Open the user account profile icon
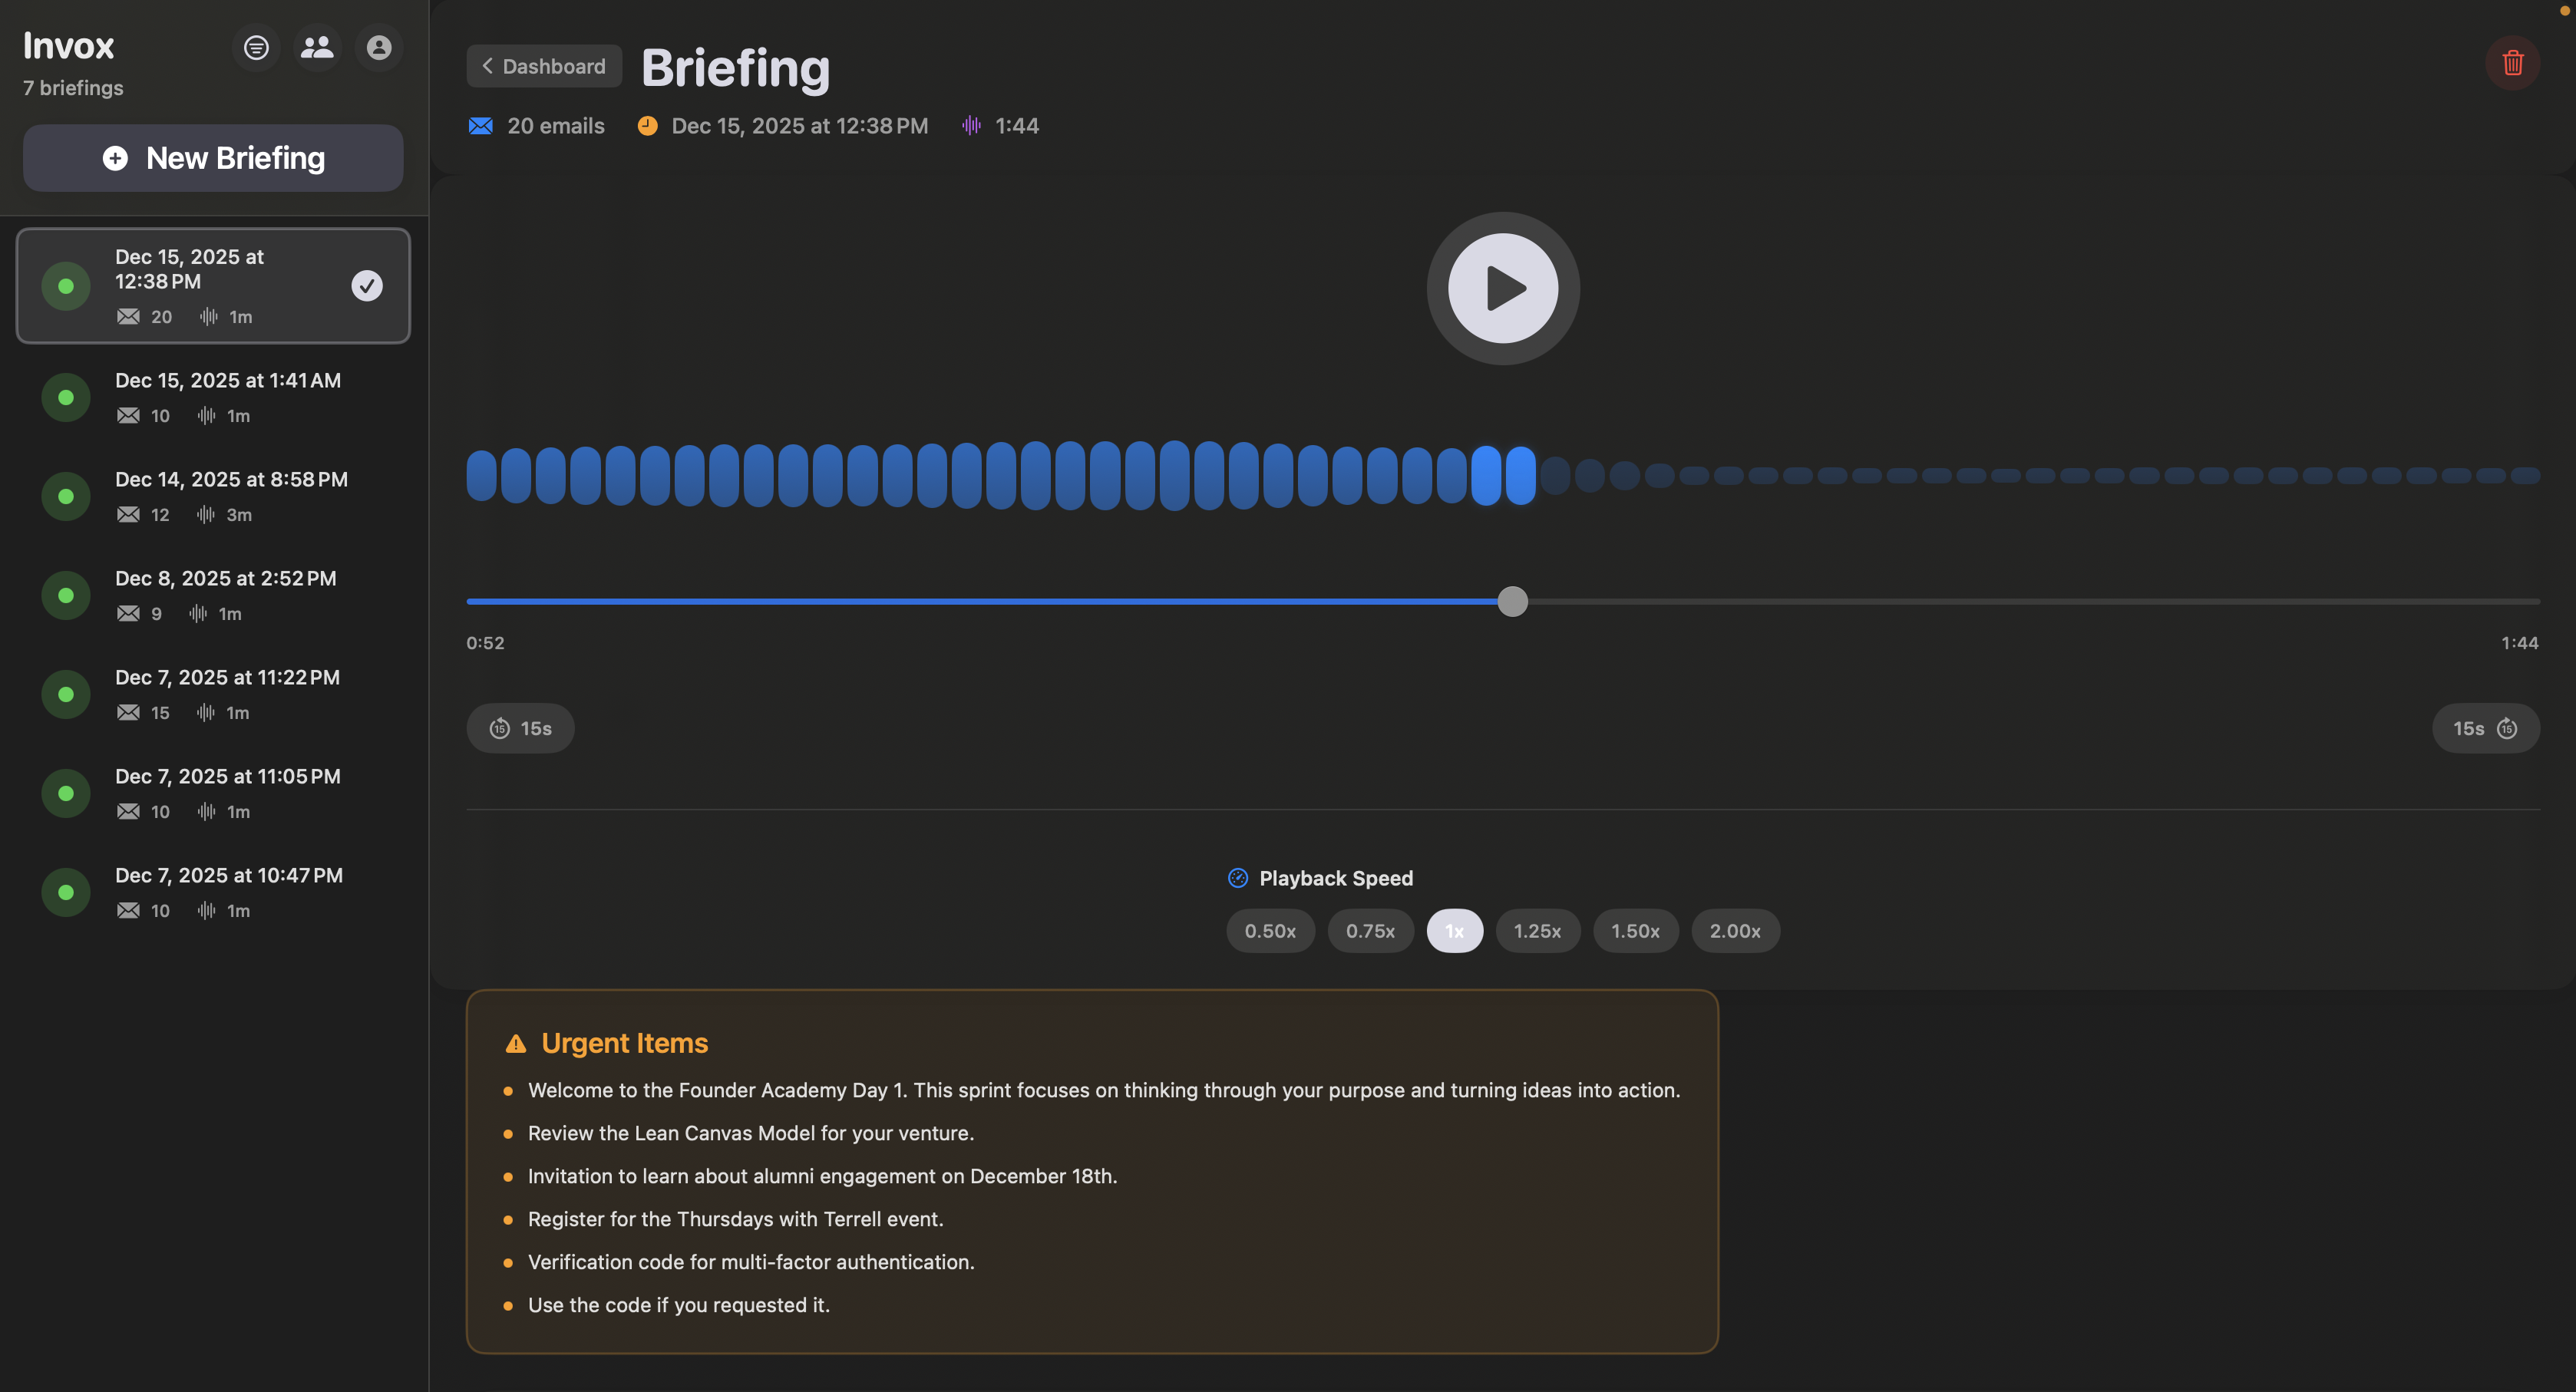Image resolution: width=2576 pixels, height=1392 pixels. tap(379, 47)
